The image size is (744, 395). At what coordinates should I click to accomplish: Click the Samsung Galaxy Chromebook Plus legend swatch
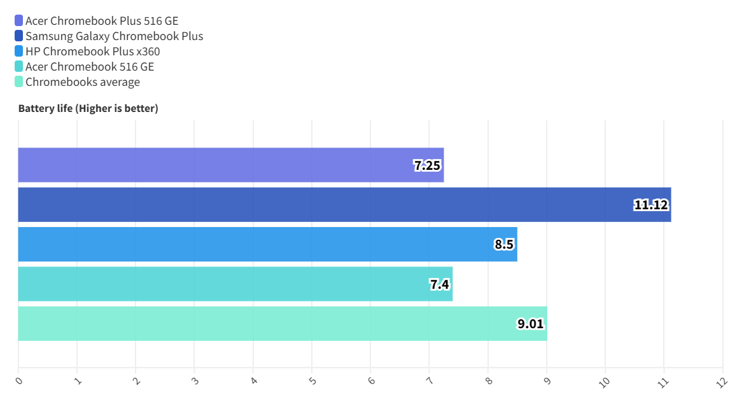click(x=18, y=36)
